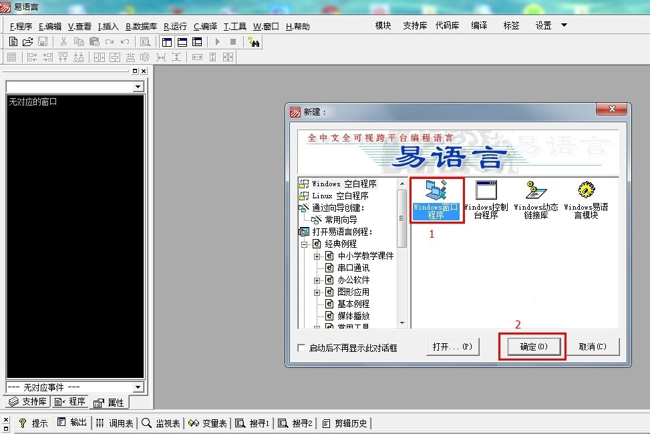Open the window selector dropdown above black panel
The height and width of the screenshot is (434, 650).
(x=138, y=87)
